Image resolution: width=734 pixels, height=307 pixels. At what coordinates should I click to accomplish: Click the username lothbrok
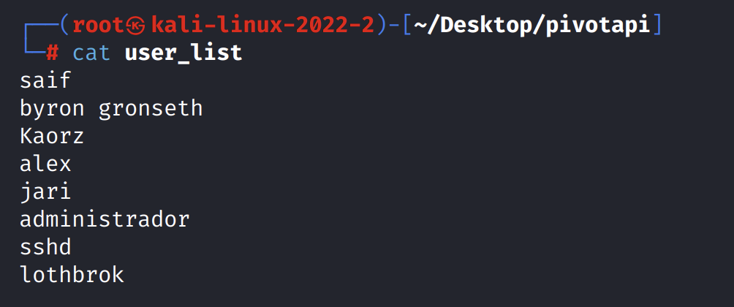click(72, 274)
